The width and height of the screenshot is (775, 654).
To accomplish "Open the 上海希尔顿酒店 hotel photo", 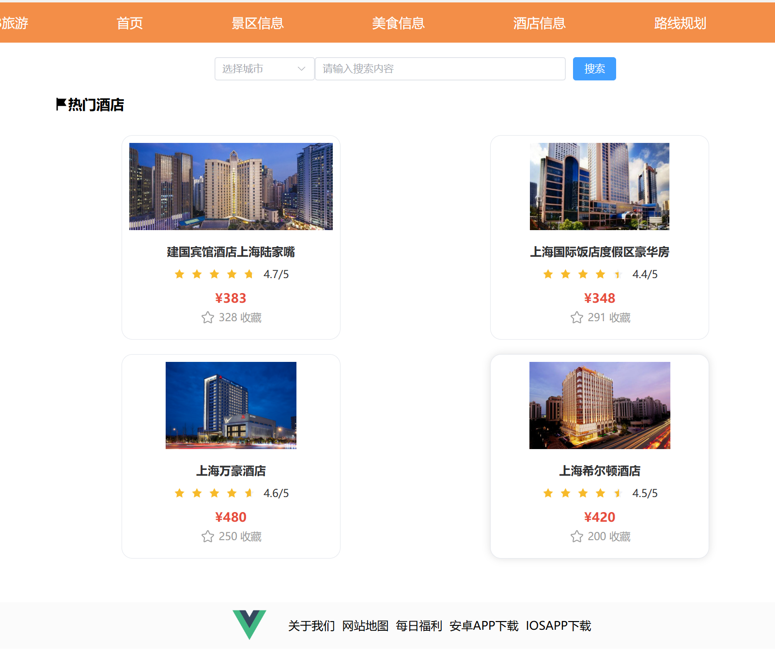I will point(600,405).
